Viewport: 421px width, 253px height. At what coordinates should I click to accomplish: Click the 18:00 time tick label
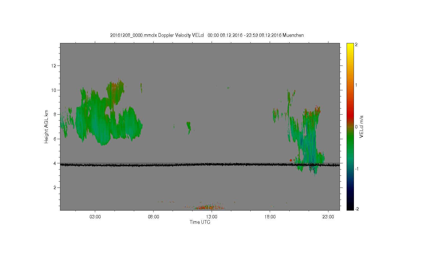pos(270,217)
